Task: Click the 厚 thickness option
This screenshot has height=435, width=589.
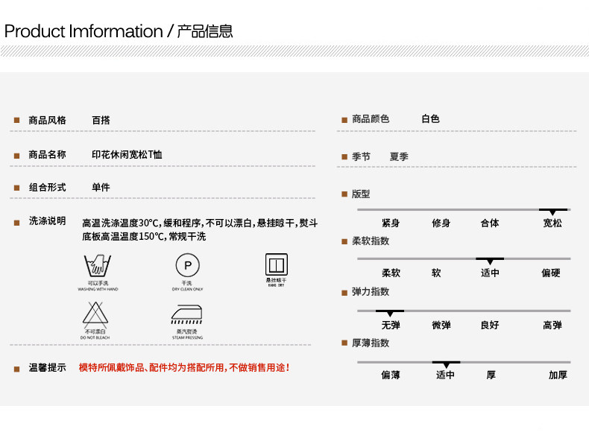Action: pyautogui.click(x=491, y=375)
